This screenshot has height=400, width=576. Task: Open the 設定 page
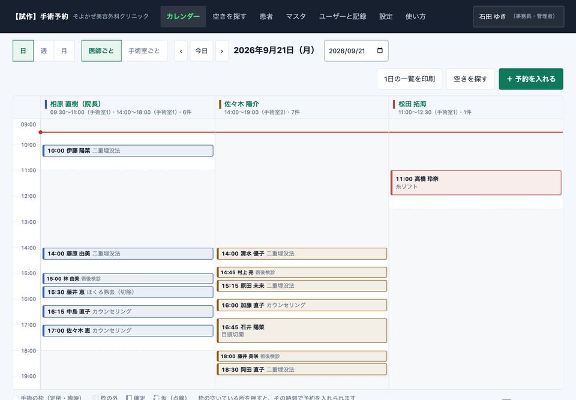386,17
